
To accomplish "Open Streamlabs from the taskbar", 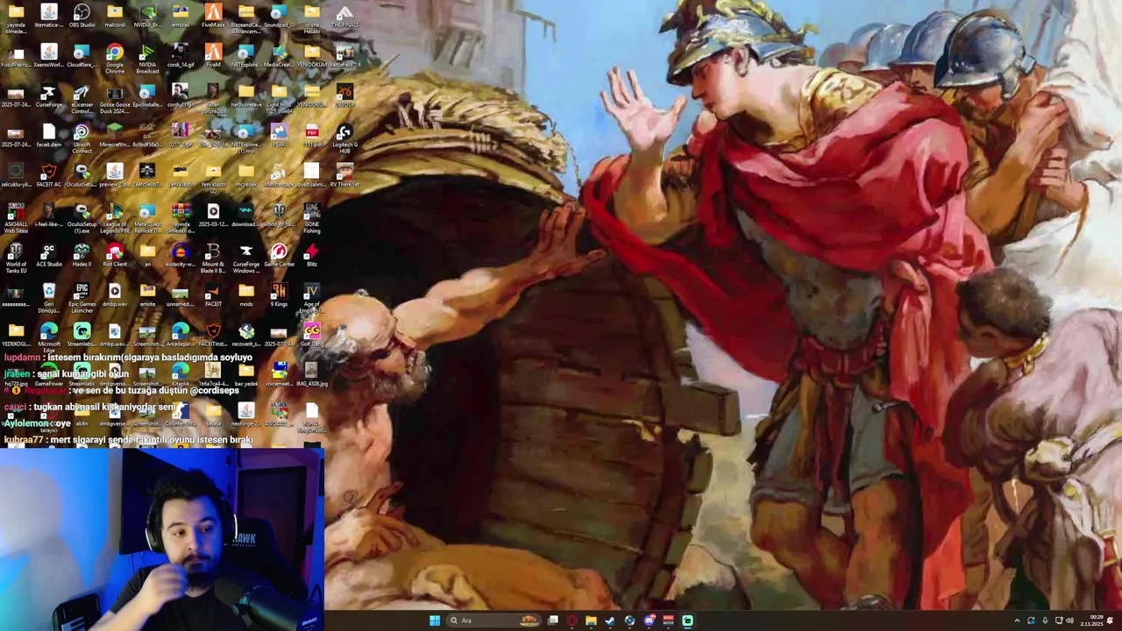I will 688,620.
